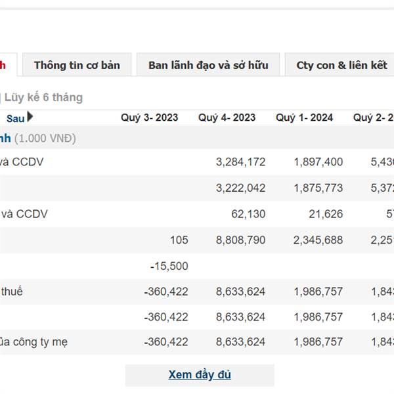Click the "Sau" navigation text
Screen dimensions: 394x394
(x=16, y=118)
